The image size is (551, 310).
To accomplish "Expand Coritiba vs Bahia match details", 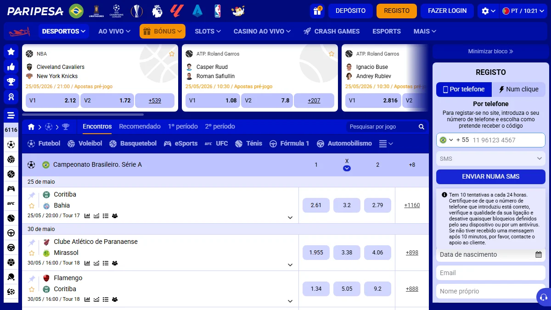I will click(x=290, y=217).
